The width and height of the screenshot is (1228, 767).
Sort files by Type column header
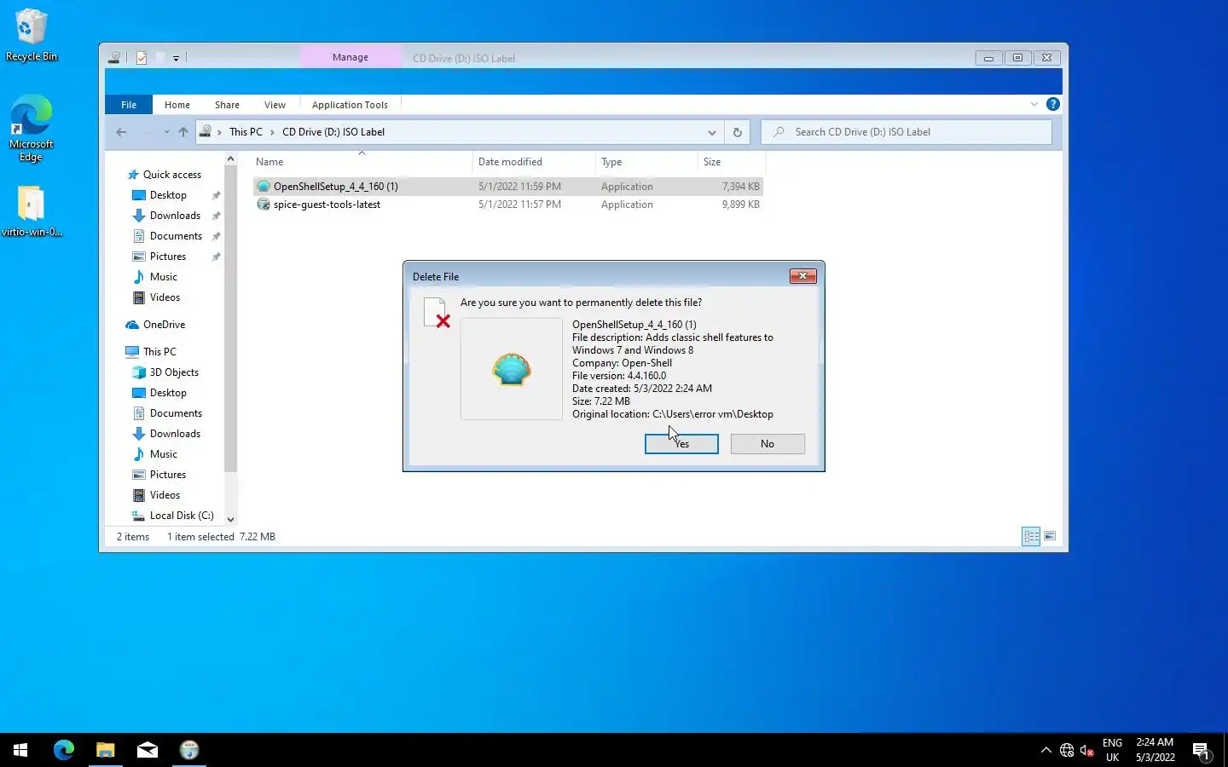(x=646, y=162)
